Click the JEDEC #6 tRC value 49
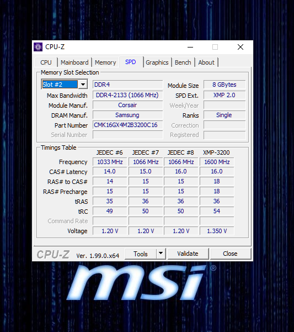294x332 pixels. pos(110,211)
